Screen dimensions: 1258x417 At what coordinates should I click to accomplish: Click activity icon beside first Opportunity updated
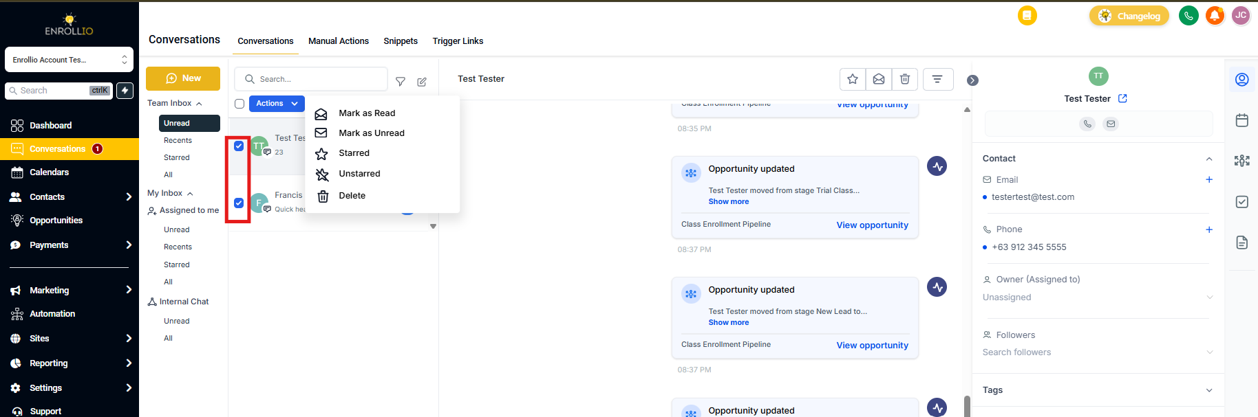tap(937, 166)
